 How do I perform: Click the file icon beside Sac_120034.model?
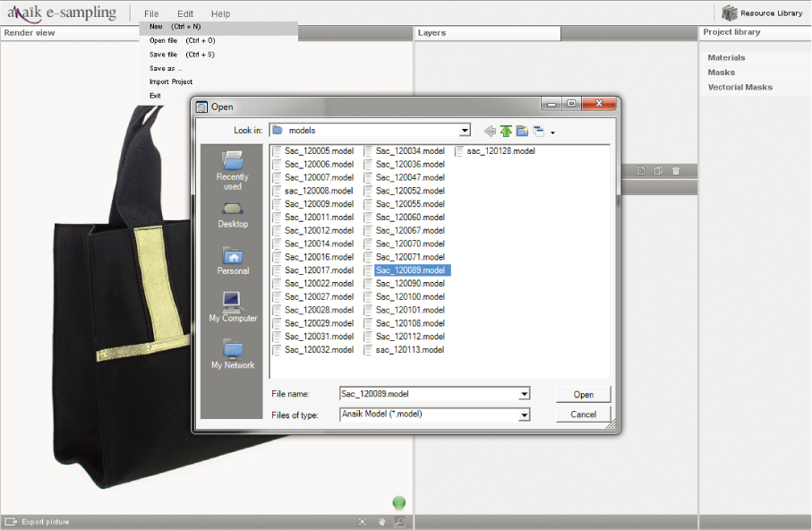click(368, 150)
